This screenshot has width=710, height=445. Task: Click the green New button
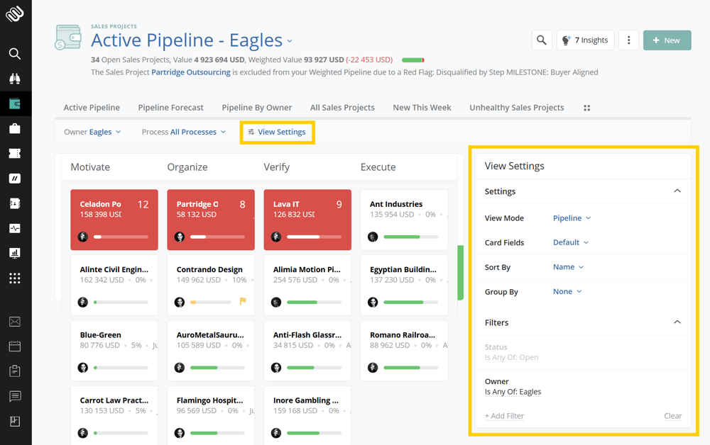pos(667,40)
